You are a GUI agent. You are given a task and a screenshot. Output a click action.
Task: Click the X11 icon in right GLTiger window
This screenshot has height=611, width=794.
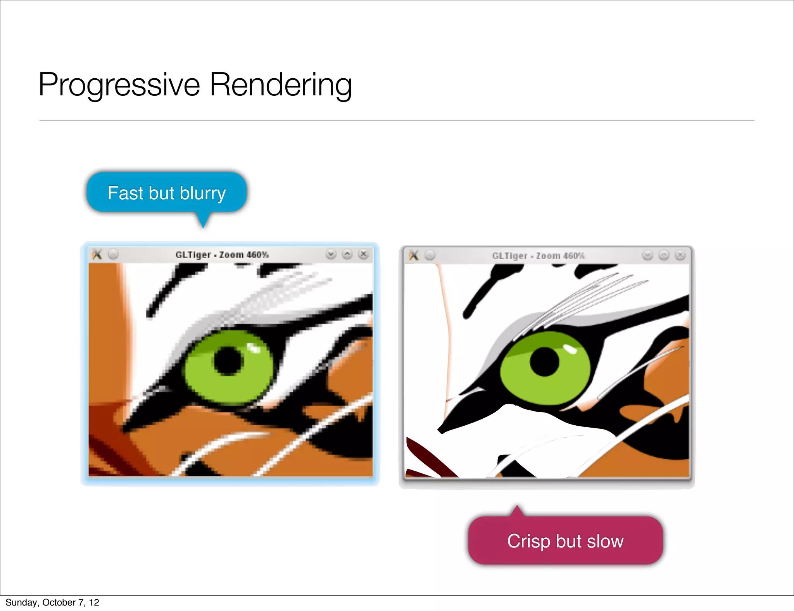(x=414, y=255)
